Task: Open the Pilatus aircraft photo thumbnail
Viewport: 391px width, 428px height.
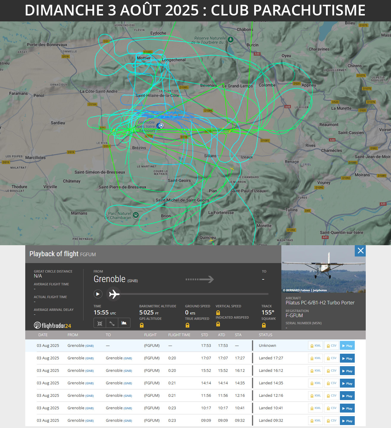Action: (x=323, y=269)
